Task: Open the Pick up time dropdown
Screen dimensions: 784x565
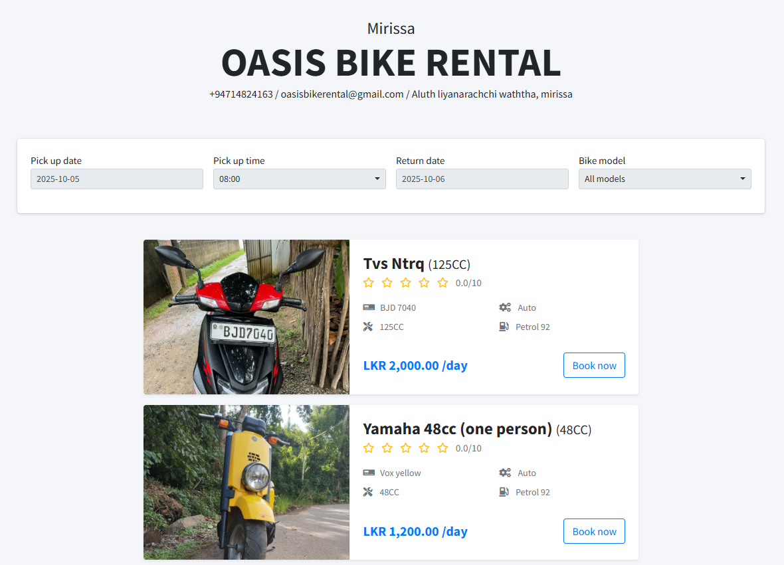Action: 299,179
